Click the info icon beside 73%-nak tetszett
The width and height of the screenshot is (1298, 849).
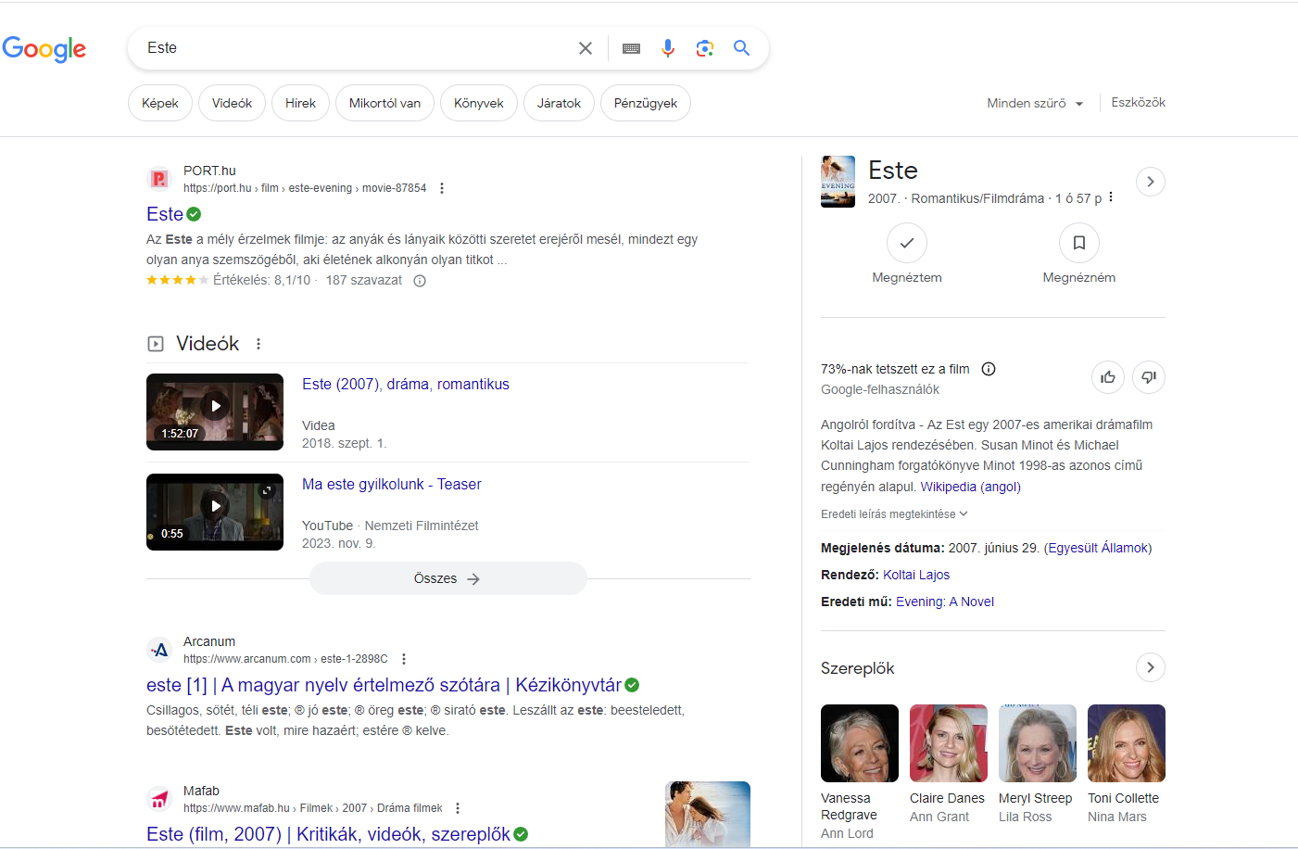click(x=989, y=369)
